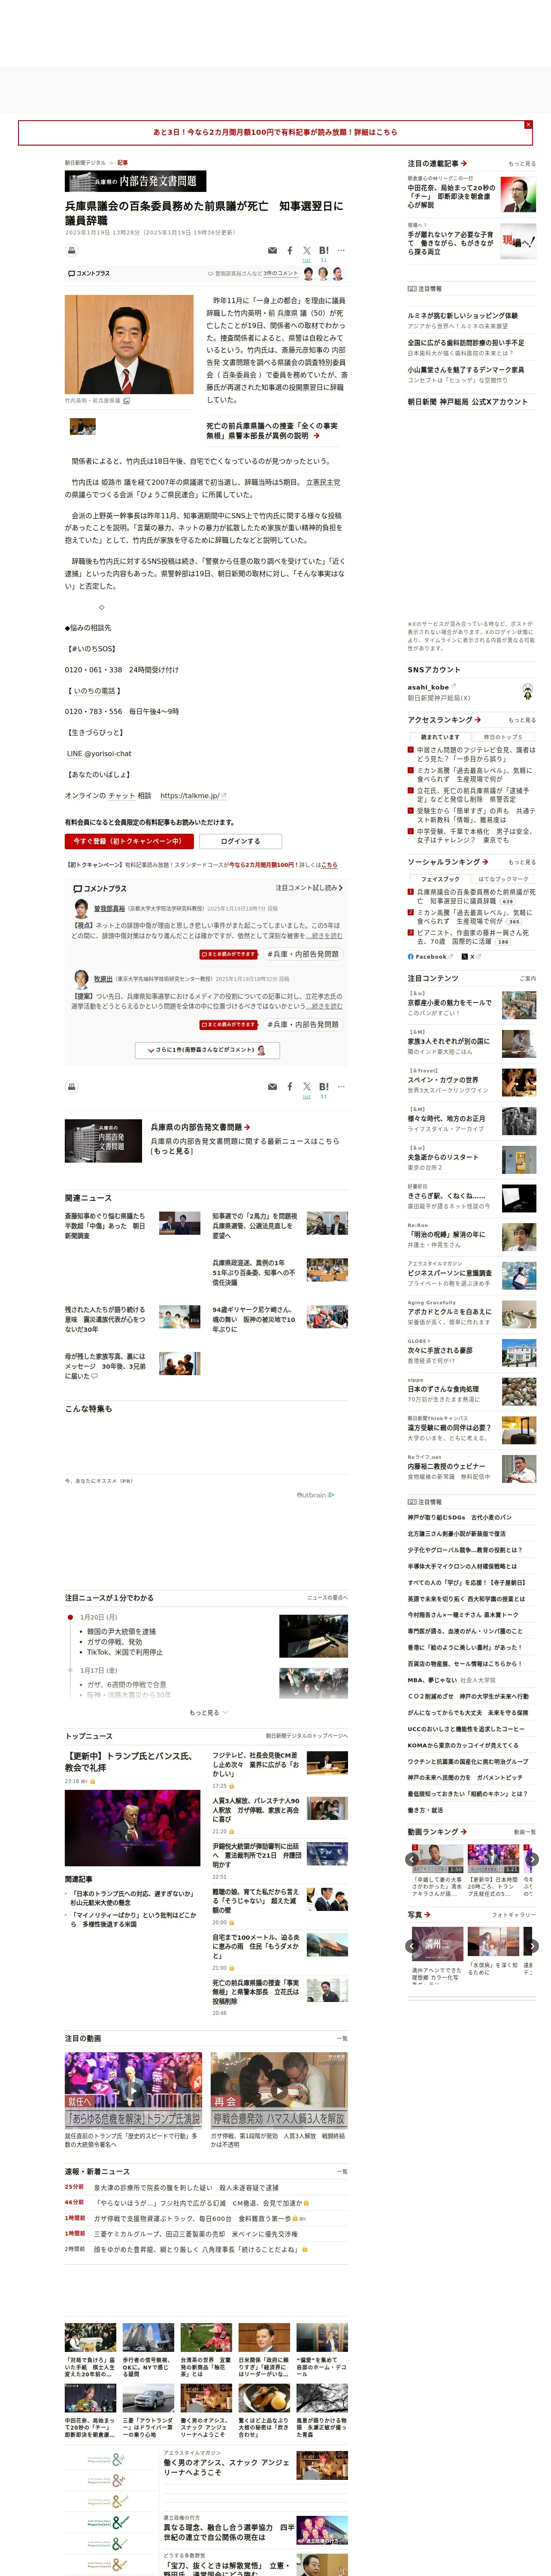551x2576 pixels.
Task: Open 死亡の前兵庫県議への捜査 related link
Action: (272, 430)
